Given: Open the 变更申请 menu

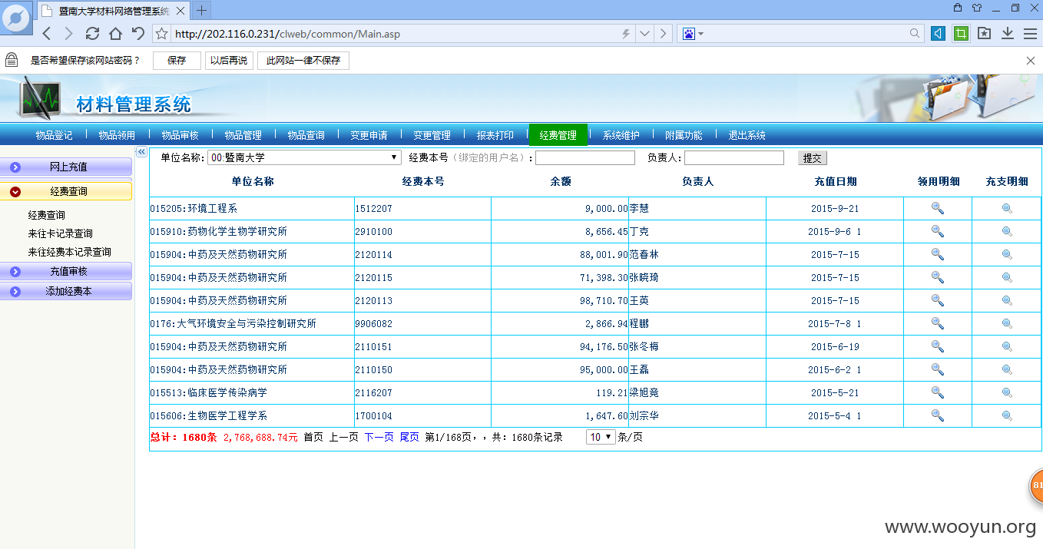Looking at the screenshot, I should (369, 135).
